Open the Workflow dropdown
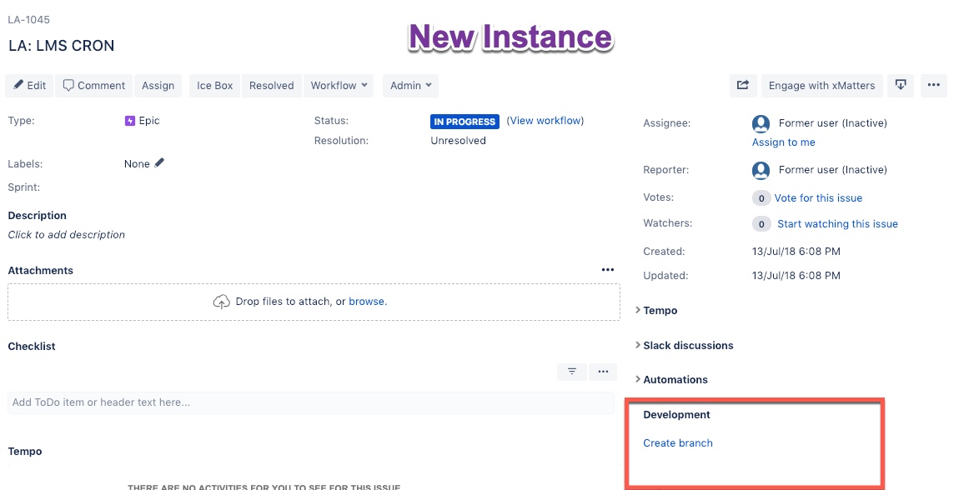This screenshot has width=959, height=490. pos(339,86)
